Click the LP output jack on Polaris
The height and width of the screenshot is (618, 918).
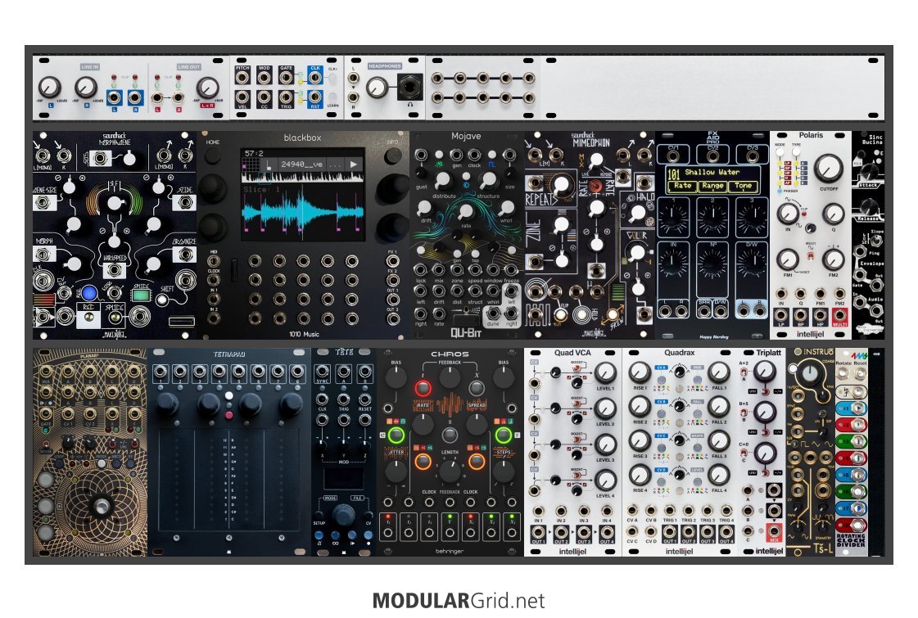(781, 316)
